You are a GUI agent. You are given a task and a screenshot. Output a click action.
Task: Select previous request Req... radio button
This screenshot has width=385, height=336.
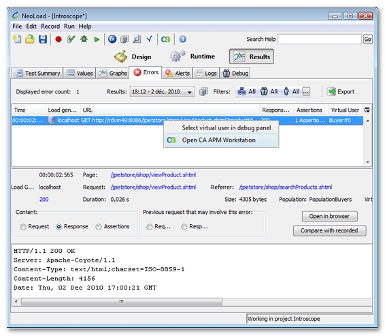click(149, 226)
